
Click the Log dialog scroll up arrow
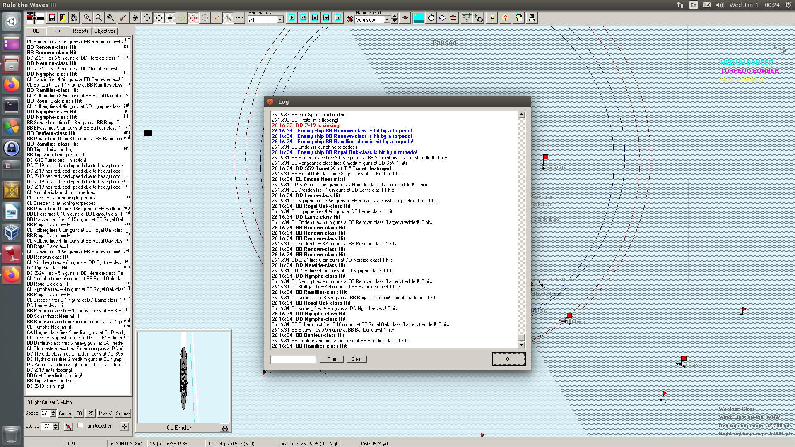522,115
